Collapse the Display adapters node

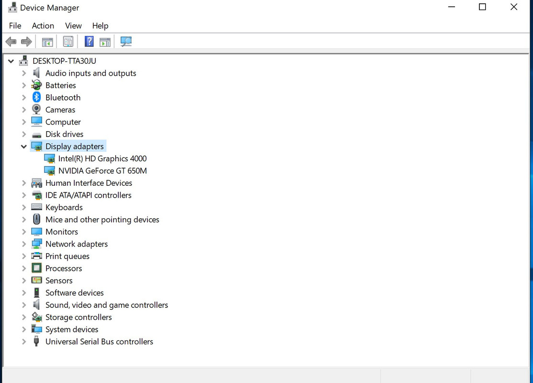(x=24, y=146)
